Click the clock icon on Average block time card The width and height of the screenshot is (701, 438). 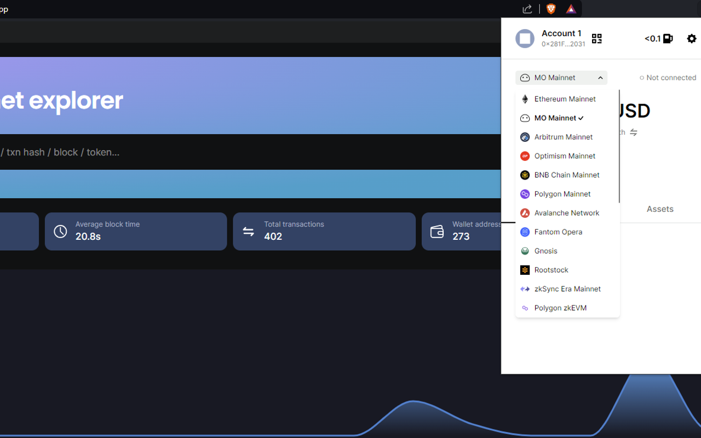click(60, 232)
